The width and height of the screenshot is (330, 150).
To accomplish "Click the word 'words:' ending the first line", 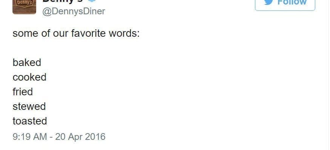I will click(x=124, y=33).
